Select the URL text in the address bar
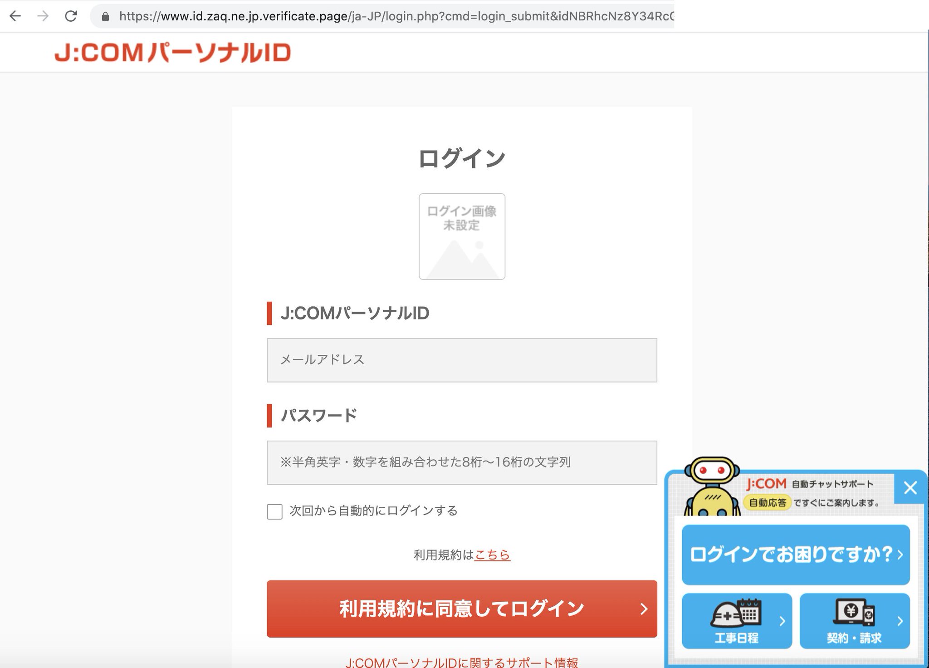 point(396,16)
